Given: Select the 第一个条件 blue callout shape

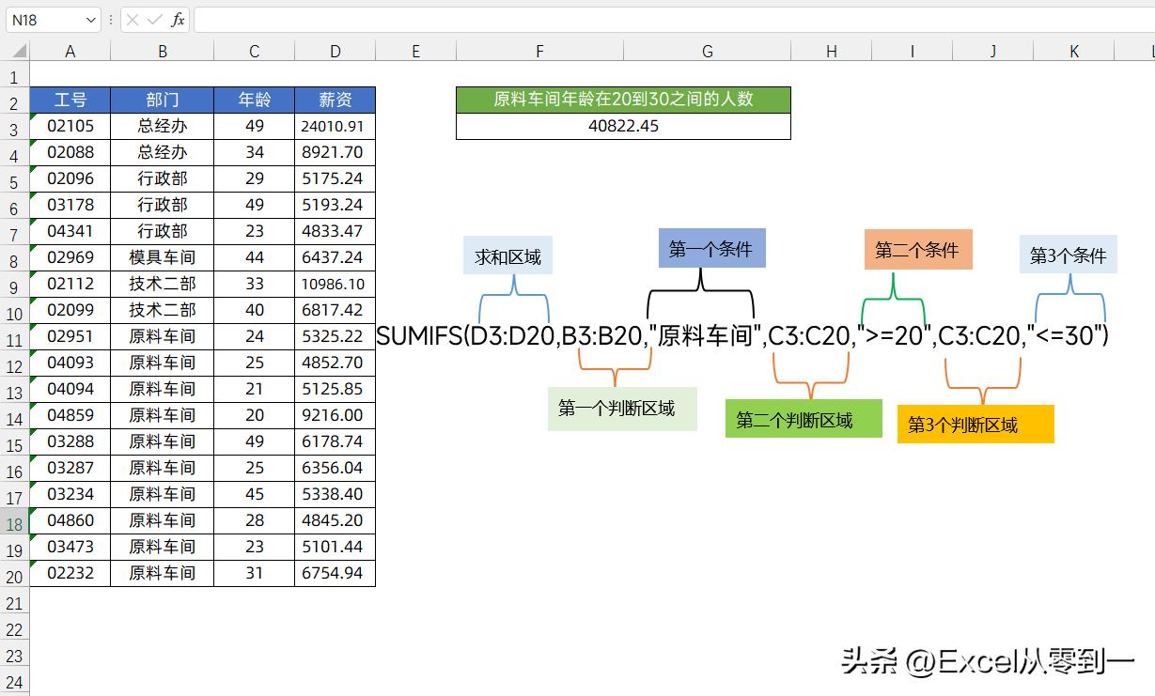Looking at the screenshot, I should tap(711, 248).
